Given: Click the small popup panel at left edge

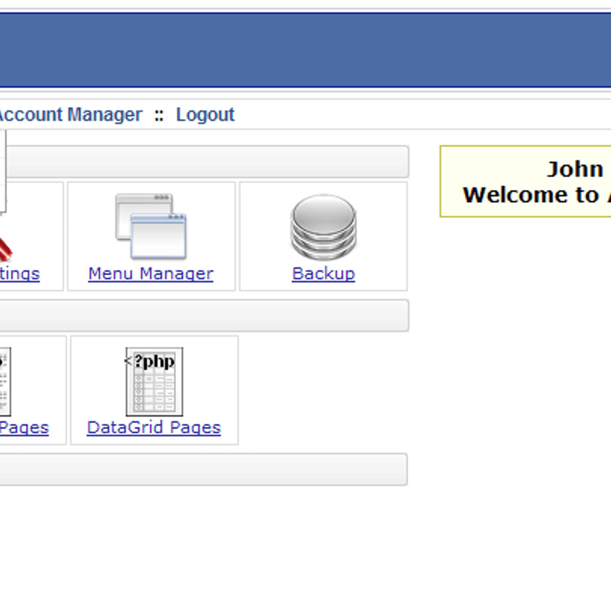Looking at the screenshot, I should point(3,171).
